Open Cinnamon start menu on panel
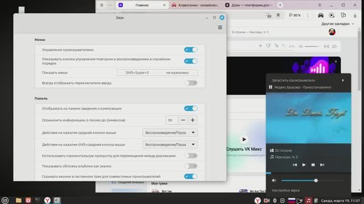Image resolution: width=364 pixels, height=204 pixels. [5, 200]
